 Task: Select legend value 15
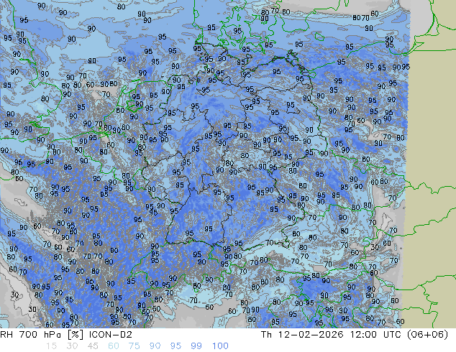pos(51,346)
